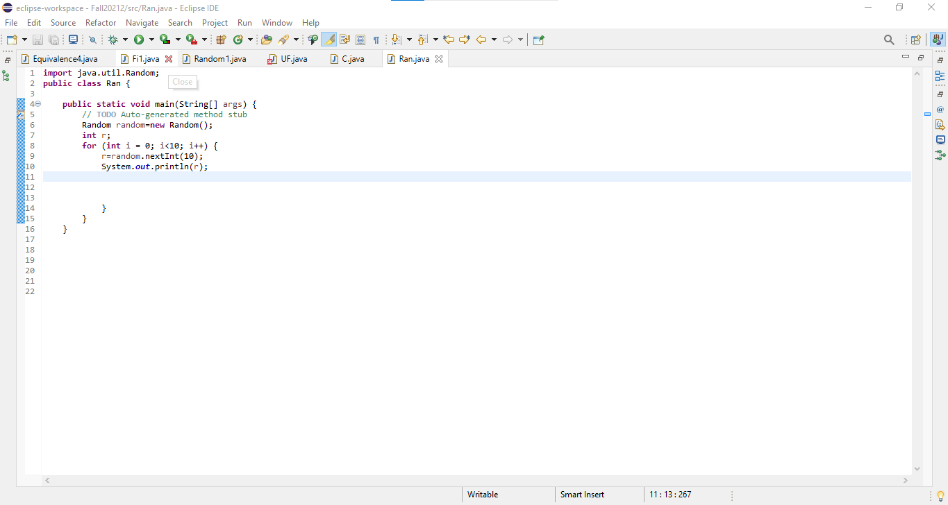Click the Coverage launch icon

coord(165,40)
